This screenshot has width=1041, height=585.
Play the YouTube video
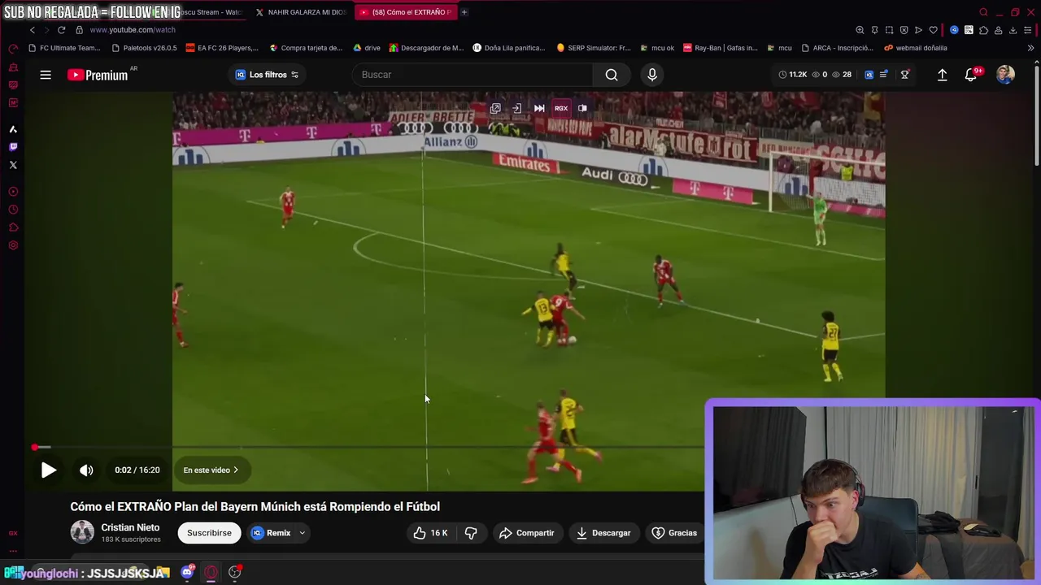(49, 470)
